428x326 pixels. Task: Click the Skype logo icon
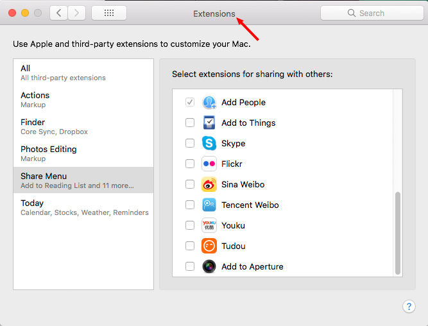tap(209, 143)
